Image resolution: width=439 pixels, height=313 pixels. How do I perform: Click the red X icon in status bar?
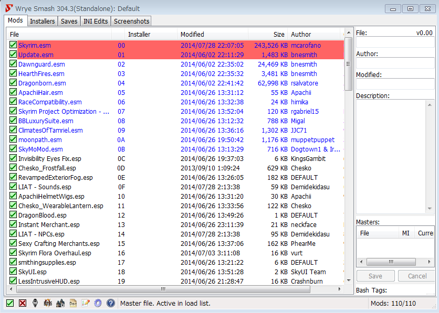[23, 303]
